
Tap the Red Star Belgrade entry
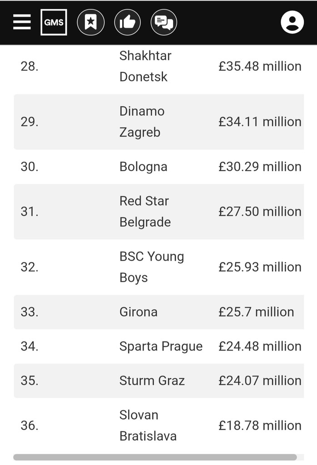pos(145,212)
